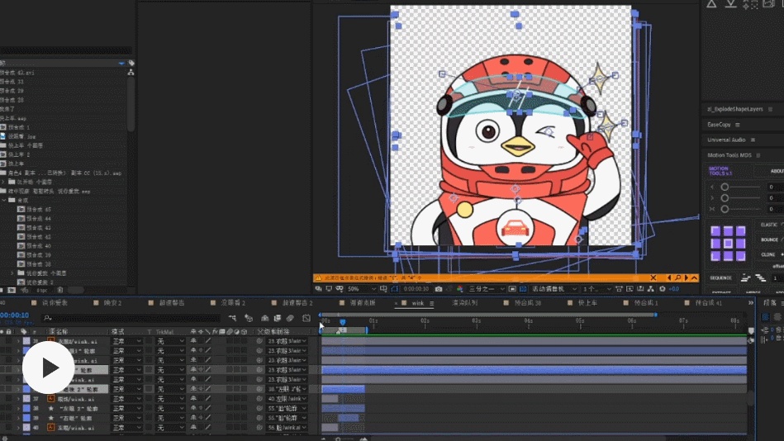Image resolution: width=784 pixels, height=441 pixels.
Task: Toggle the lock box for layer 37
Action: click(x=9, y=399)
